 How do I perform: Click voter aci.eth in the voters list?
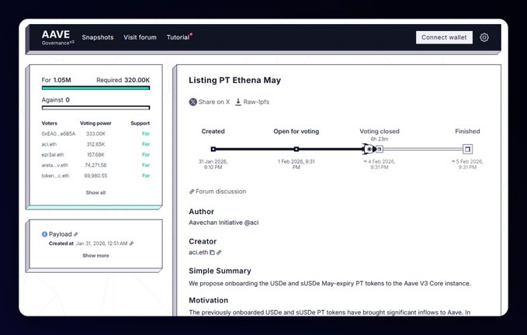coord(49,144)
